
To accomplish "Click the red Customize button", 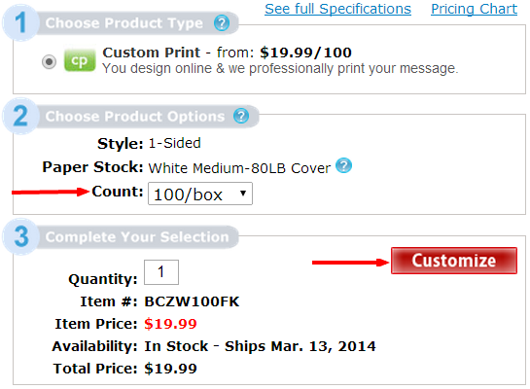I will (x=454, y=261).
